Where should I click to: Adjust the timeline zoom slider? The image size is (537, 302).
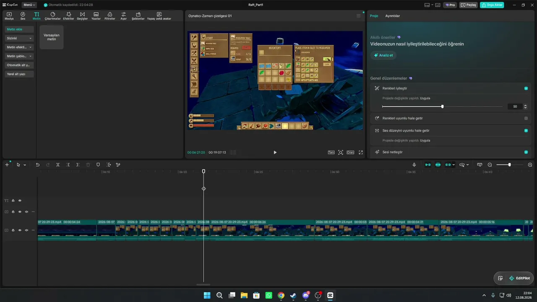[x=509, y=165]
